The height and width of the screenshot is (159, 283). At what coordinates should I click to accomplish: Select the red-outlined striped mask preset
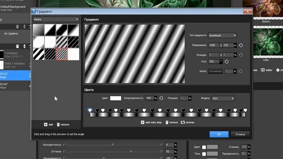pyautogui.click(x=62, y=54)
